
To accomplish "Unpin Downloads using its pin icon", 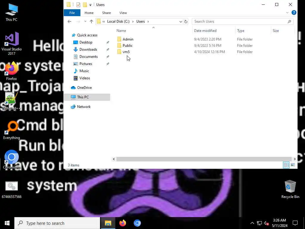I will [108, 50].
